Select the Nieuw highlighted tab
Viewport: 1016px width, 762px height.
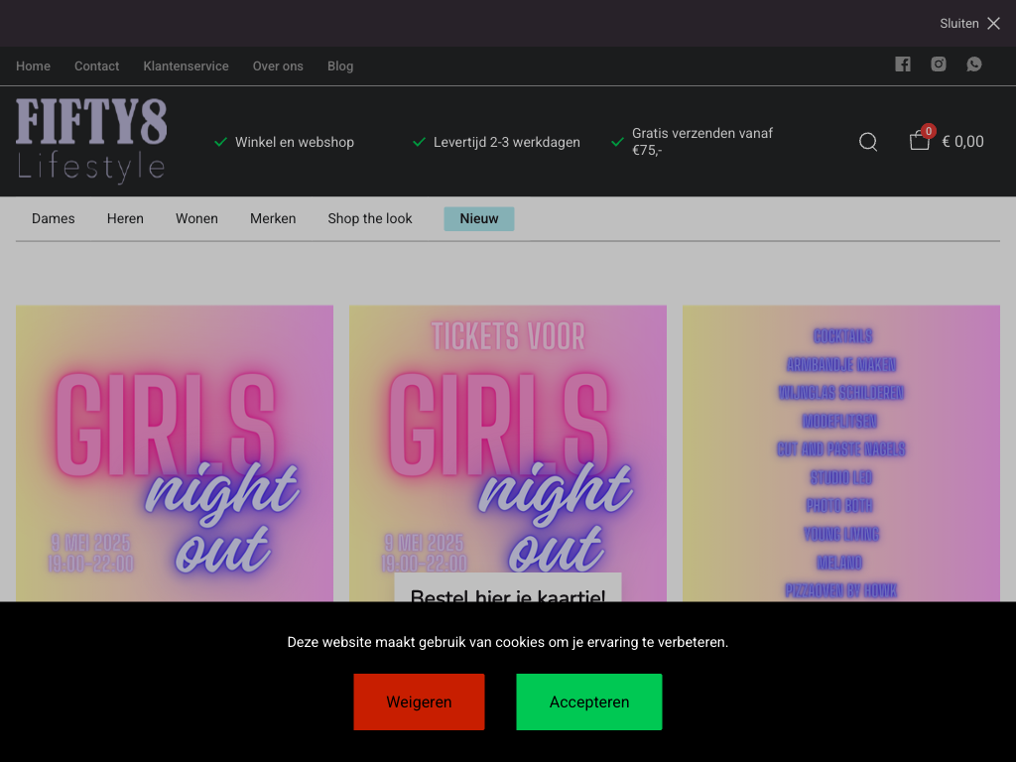click(x=478, y=218)
